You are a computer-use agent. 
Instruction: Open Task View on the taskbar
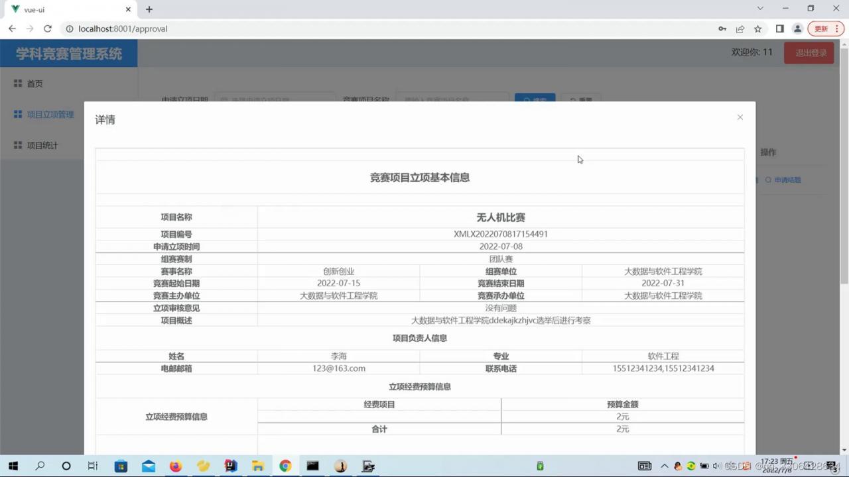(93, 466)
